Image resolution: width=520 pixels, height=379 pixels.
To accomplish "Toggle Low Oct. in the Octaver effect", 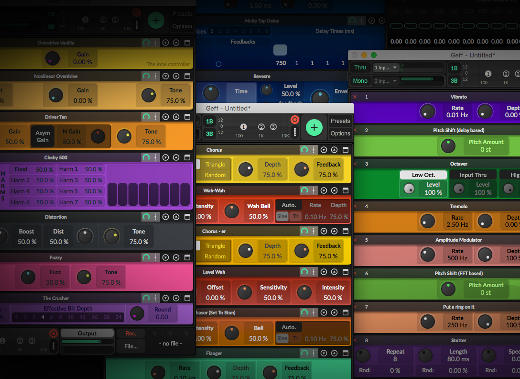I will pyautogui.click(x=423, y=175).
